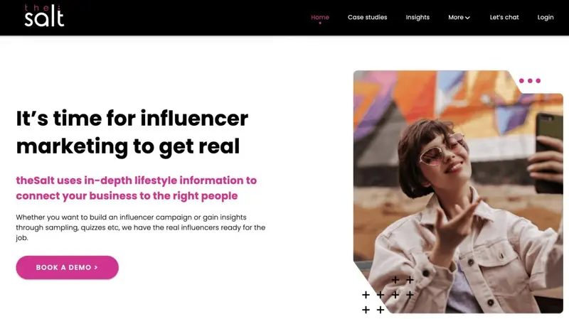Click the pink theSalt subheading text

[x=136, y=188]
